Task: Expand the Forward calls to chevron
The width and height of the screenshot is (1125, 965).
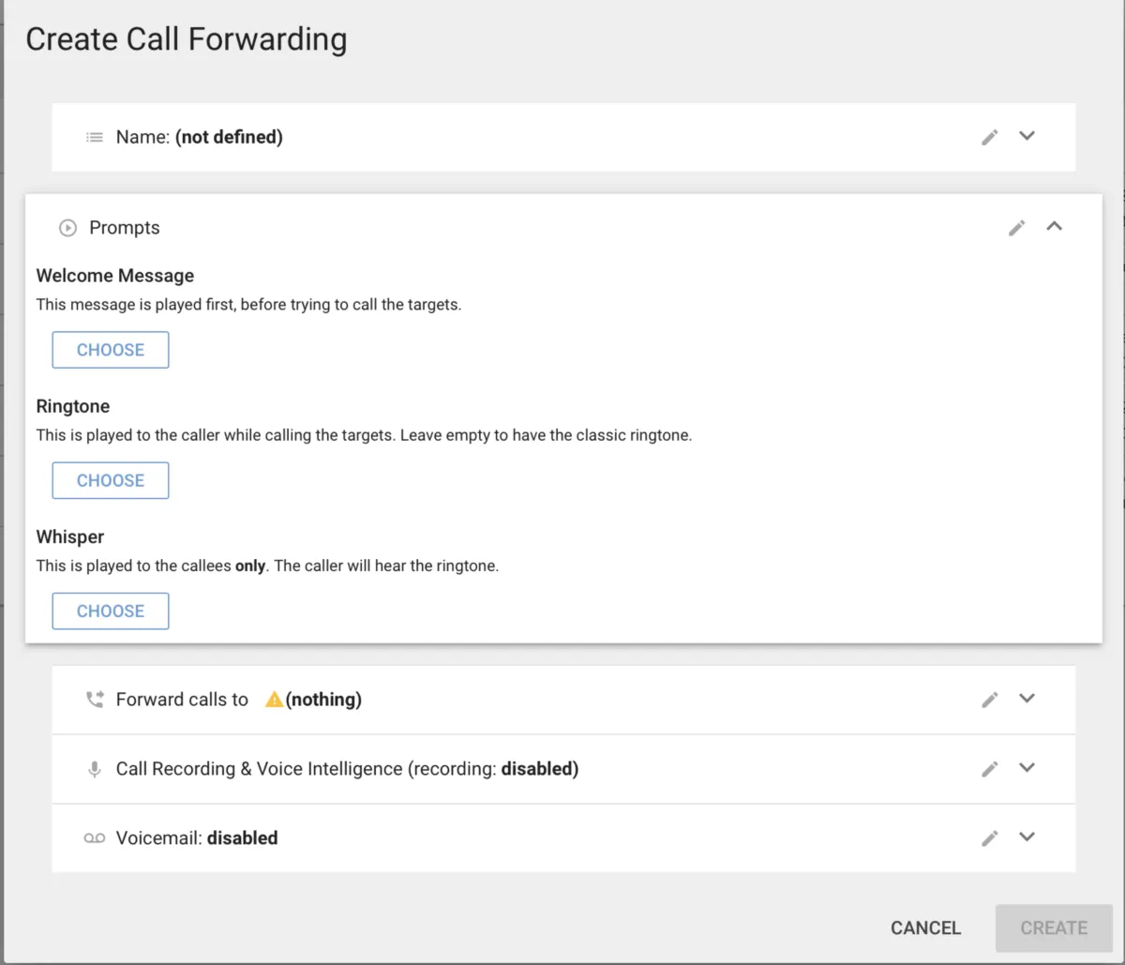Action: pyautogui.click(x=1027, y=699)
